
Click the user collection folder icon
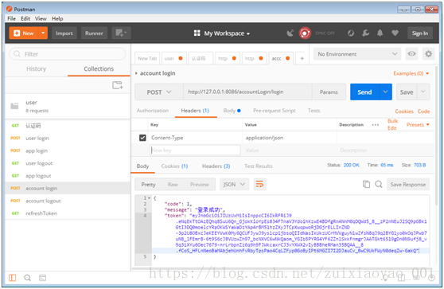[x=15, y=106]
